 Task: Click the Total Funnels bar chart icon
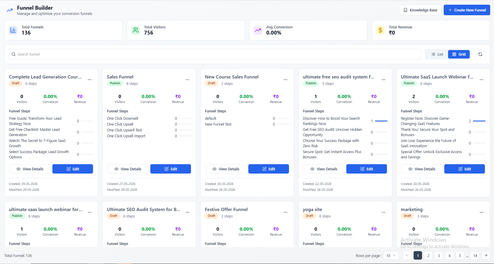[x=13, y=30]
